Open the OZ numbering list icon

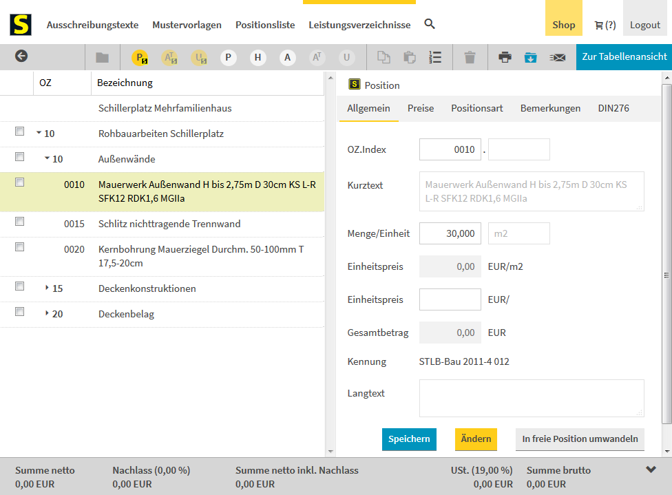coord(435,57)
